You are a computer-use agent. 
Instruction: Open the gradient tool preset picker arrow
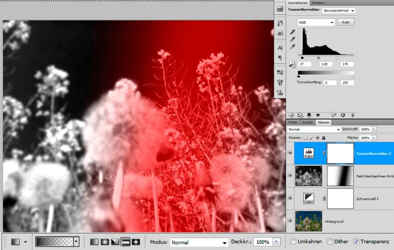(25, 242)
